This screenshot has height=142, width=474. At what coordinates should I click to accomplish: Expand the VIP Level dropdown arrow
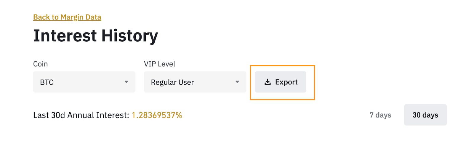(x=237, y=82)
